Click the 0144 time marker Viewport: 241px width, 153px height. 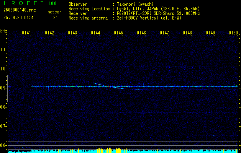[95, 33]
